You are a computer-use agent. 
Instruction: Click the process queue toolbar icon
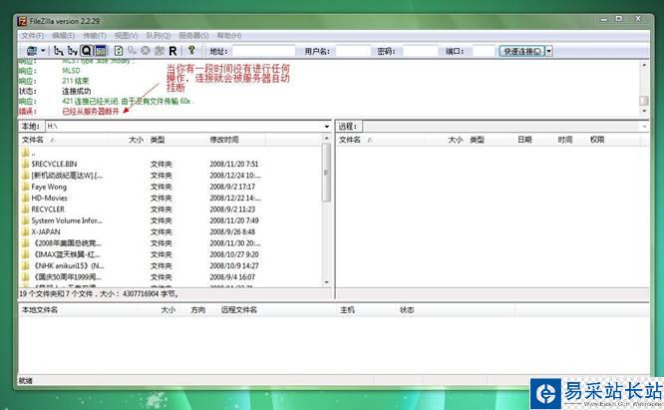[x=133, y=51]
